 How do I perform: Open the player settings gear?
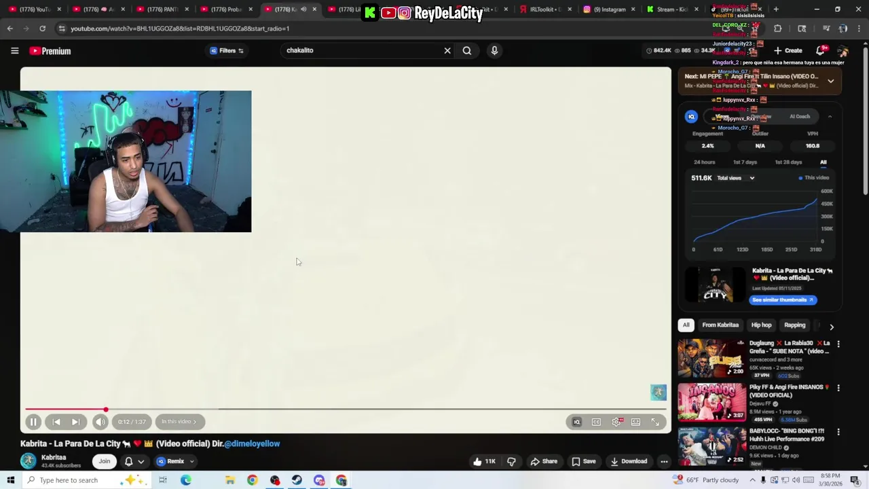[616, 422]
